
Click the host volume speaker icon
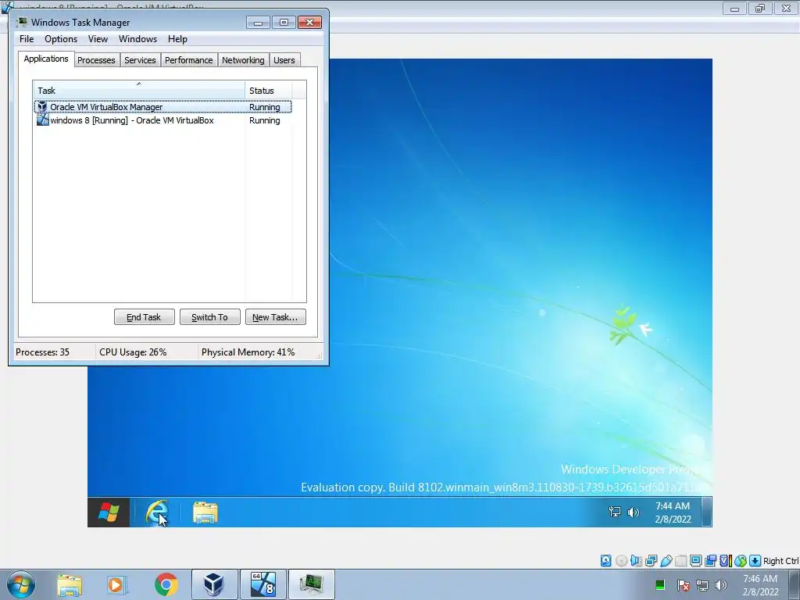721,584
